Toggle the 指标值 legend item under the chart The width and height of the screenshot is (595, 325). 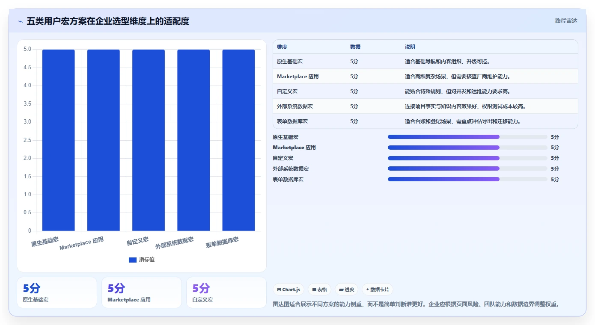coord(142,260)
